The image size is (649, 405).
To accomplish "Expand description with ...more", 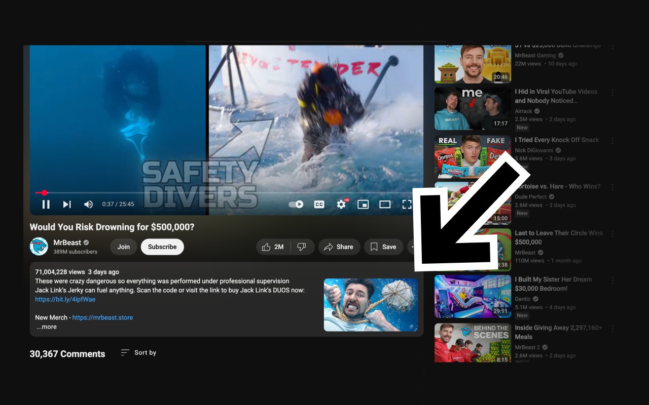I will (47, 327).
